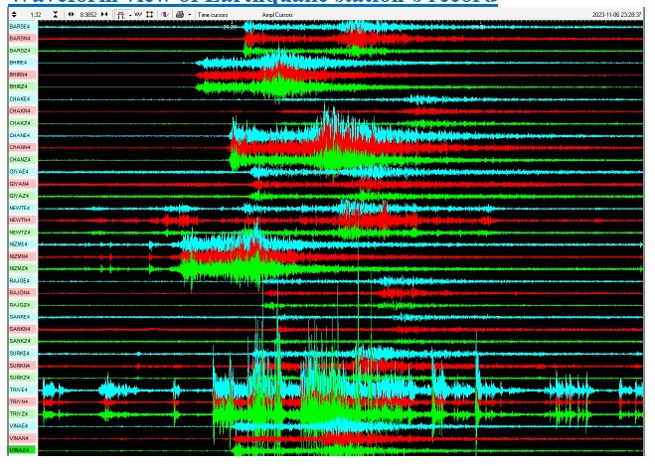This screenshot has width=655, height=466.
Task: Click the Time cursors button
Action: [x=213, y=15]
